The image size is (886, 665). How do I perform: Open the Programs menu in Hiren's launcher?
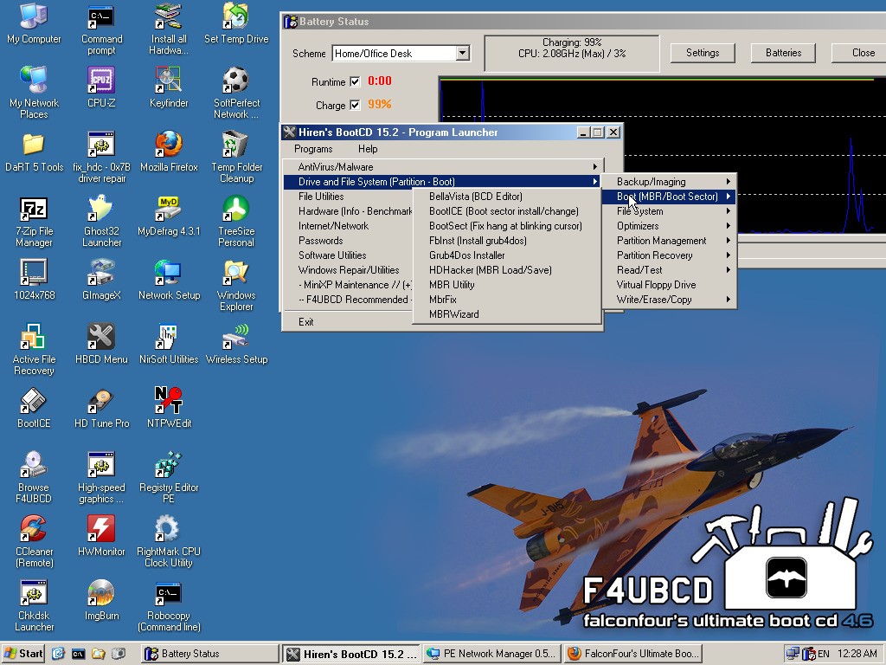pyautogui.click(x=313, y=149)
